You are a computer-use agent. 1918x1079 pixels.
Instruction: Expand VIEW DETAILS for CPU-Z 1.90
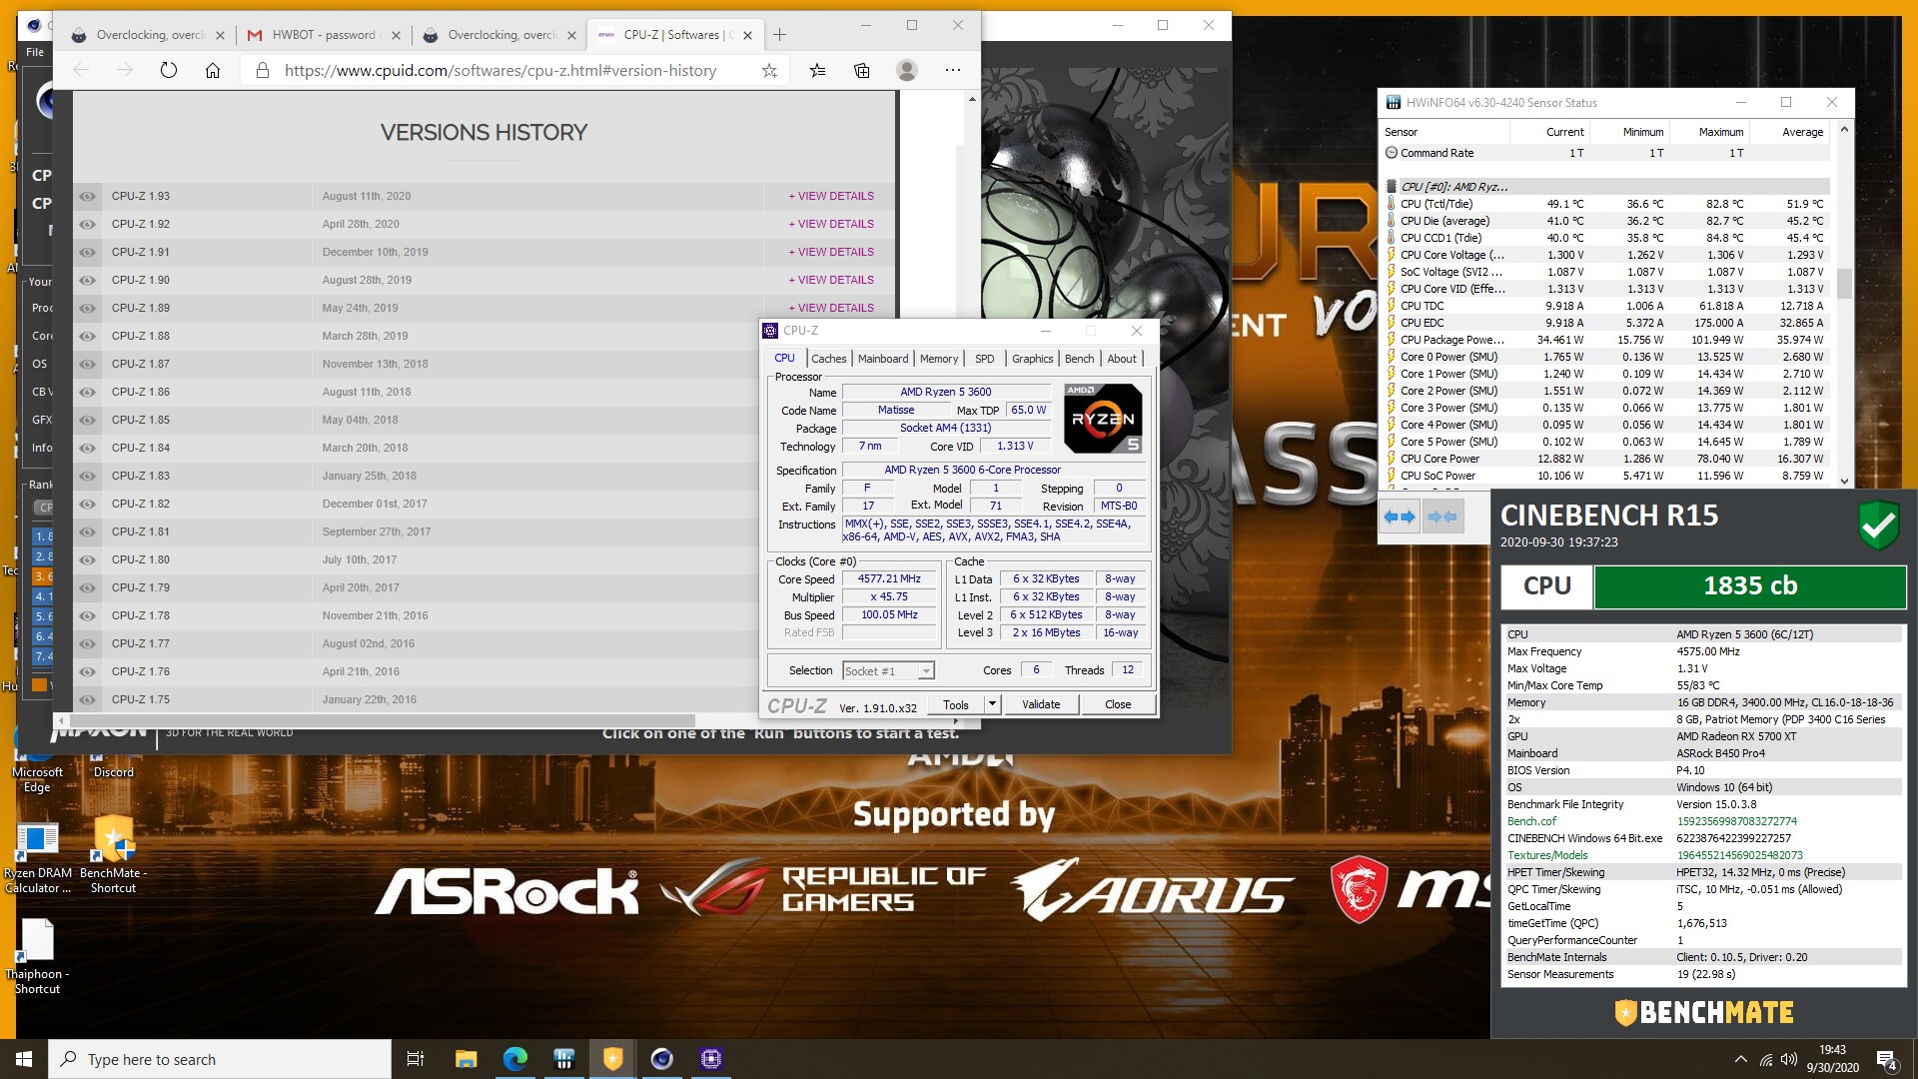831,280
